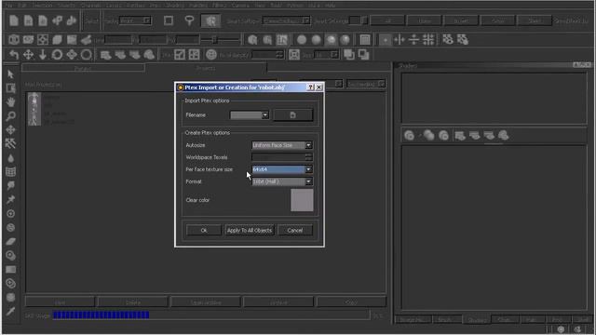Viewport: 596px width, 335px height.
Task: Select the arrow Select tool in left toolbar
Action: [x=10, y=74]
